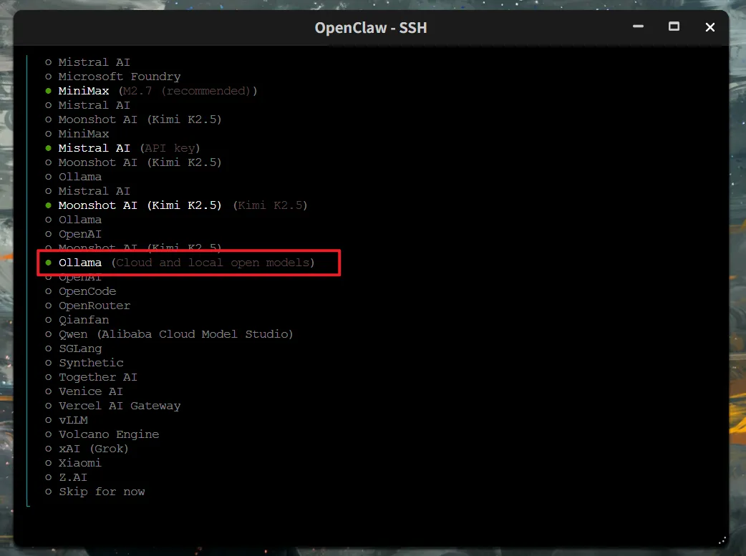Choose Skip for now

click(95, 492)
